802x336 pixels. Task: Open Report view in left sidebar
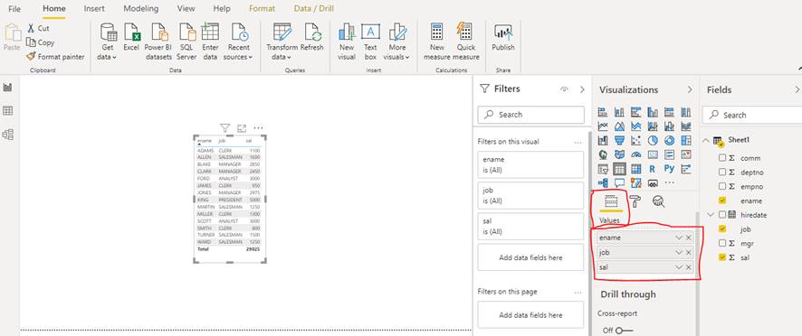tap(7, 88)
